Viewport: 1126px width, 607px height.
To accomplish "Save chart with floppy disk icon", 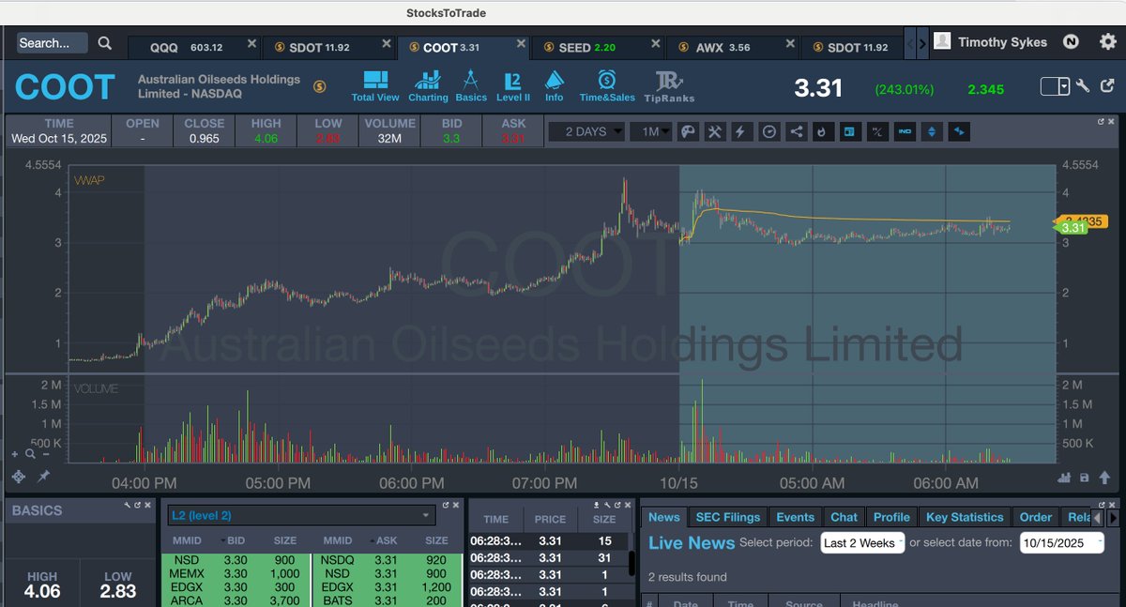I will [1085, 478].
